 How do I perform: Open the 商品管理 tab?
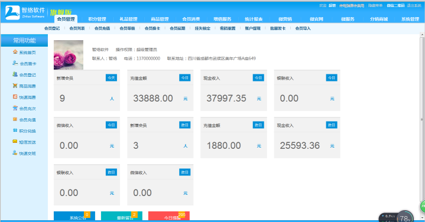(160, 19)
